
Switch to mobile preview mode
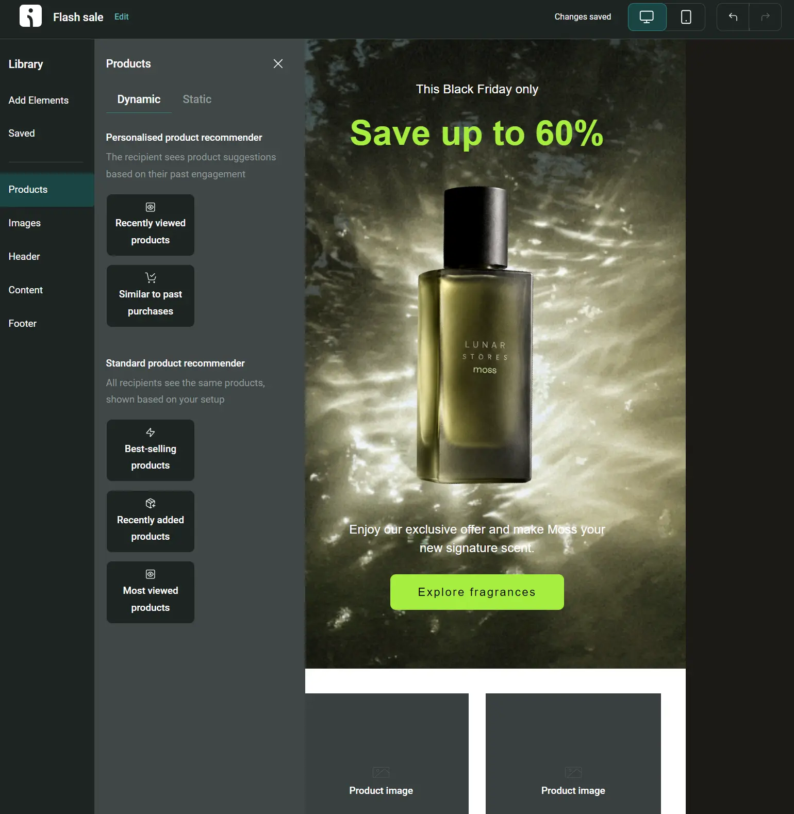[686, 17]
